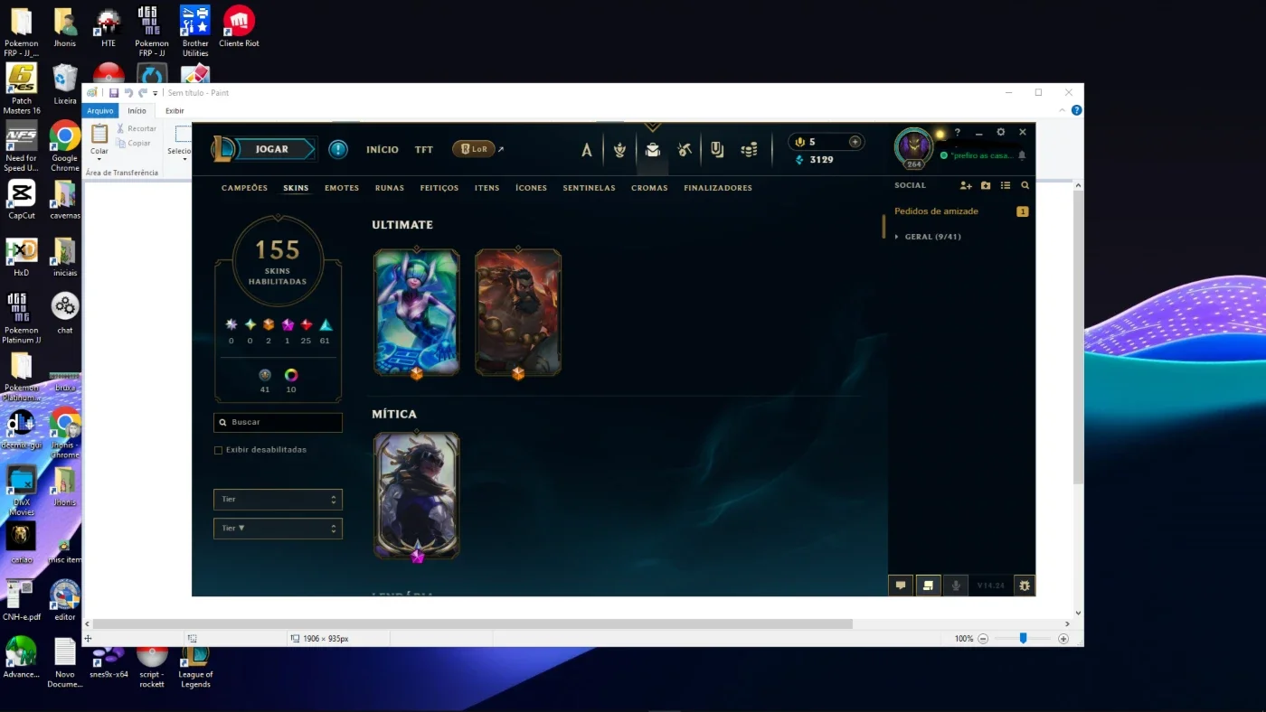The image size is (1266, 712).
Task: Click the search friends magnifier icon
Action: [x=1025, y=185]
